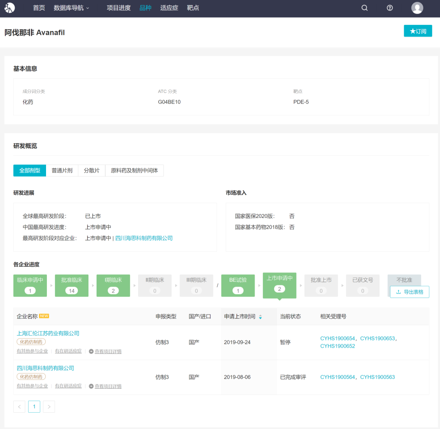The image size is (440, 429).
Task: Select the 批准临床 stage with 14
Action: click(72, 285)
